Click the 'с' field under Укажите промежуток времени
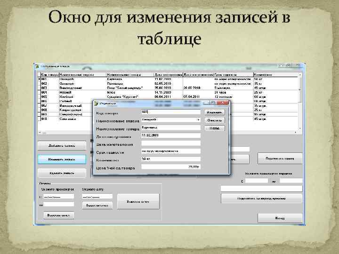The image size is (339, 254). pos(257,181)
